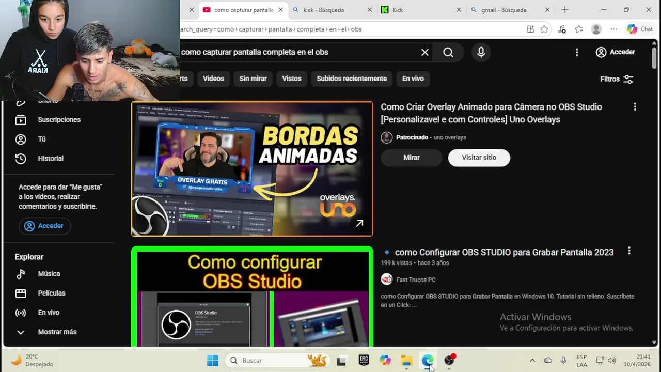Click the taskbar Buscar search box
The height and width of the screenshot is (372, 661).
[x=277, y=361]
